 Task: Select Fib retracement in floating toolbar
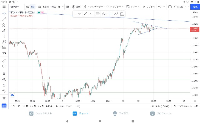[x=97, y=14]
